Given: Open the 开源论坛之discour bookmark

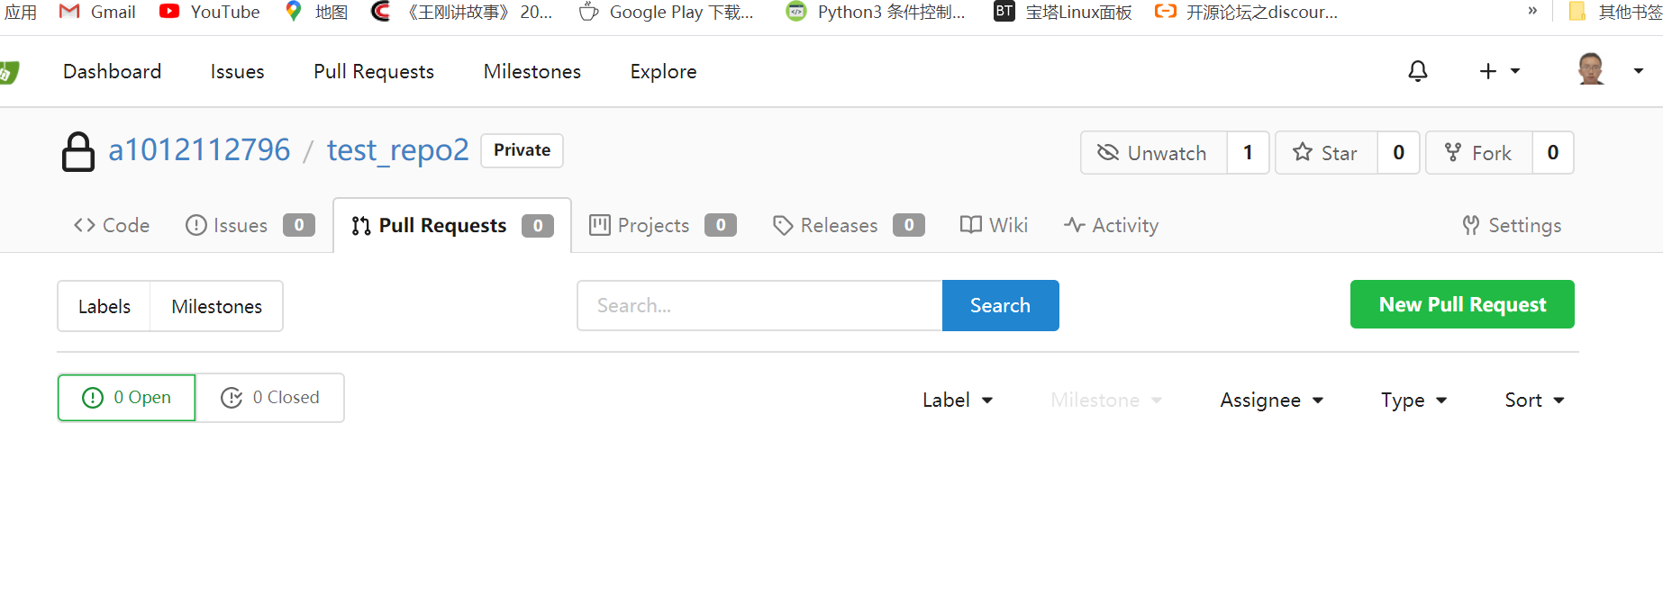Looking at the screenshot, I should click(x=1246, y=12).
